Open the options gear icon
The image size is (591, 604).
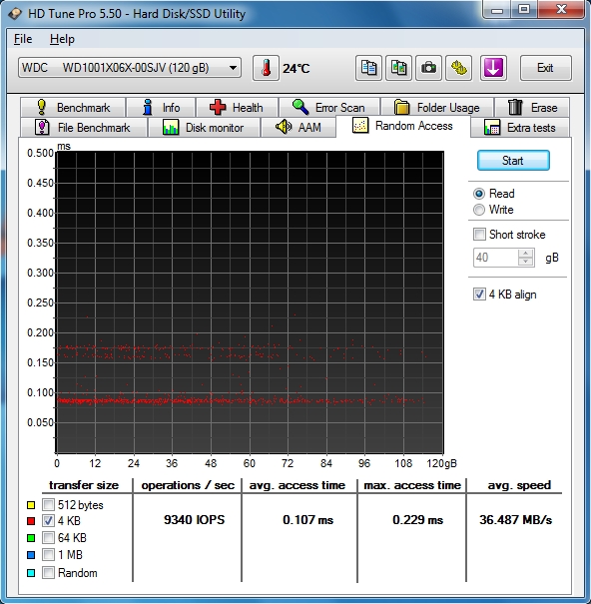click(459, 68)
